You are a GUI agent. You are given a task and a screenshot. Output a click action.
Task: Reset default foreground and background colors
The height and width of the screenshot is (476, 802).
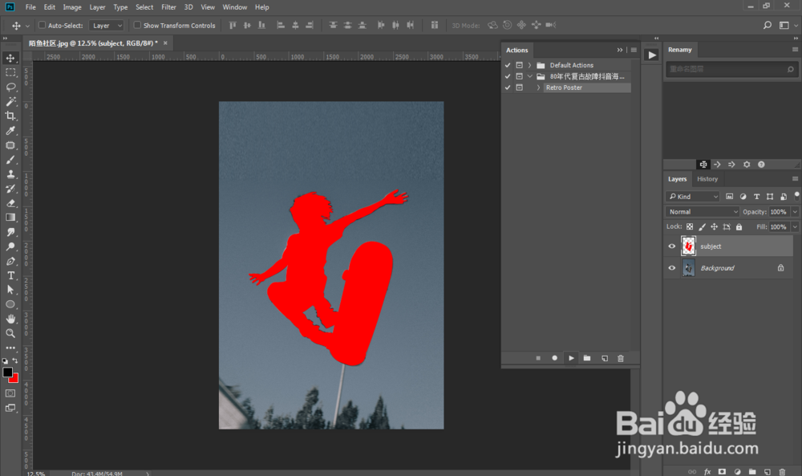pos(5,360)
